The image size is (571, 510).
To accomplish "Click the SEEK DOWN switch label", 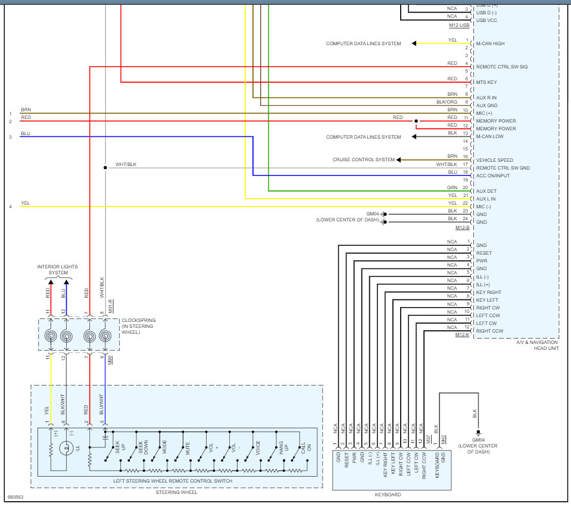I will [143, 447].
